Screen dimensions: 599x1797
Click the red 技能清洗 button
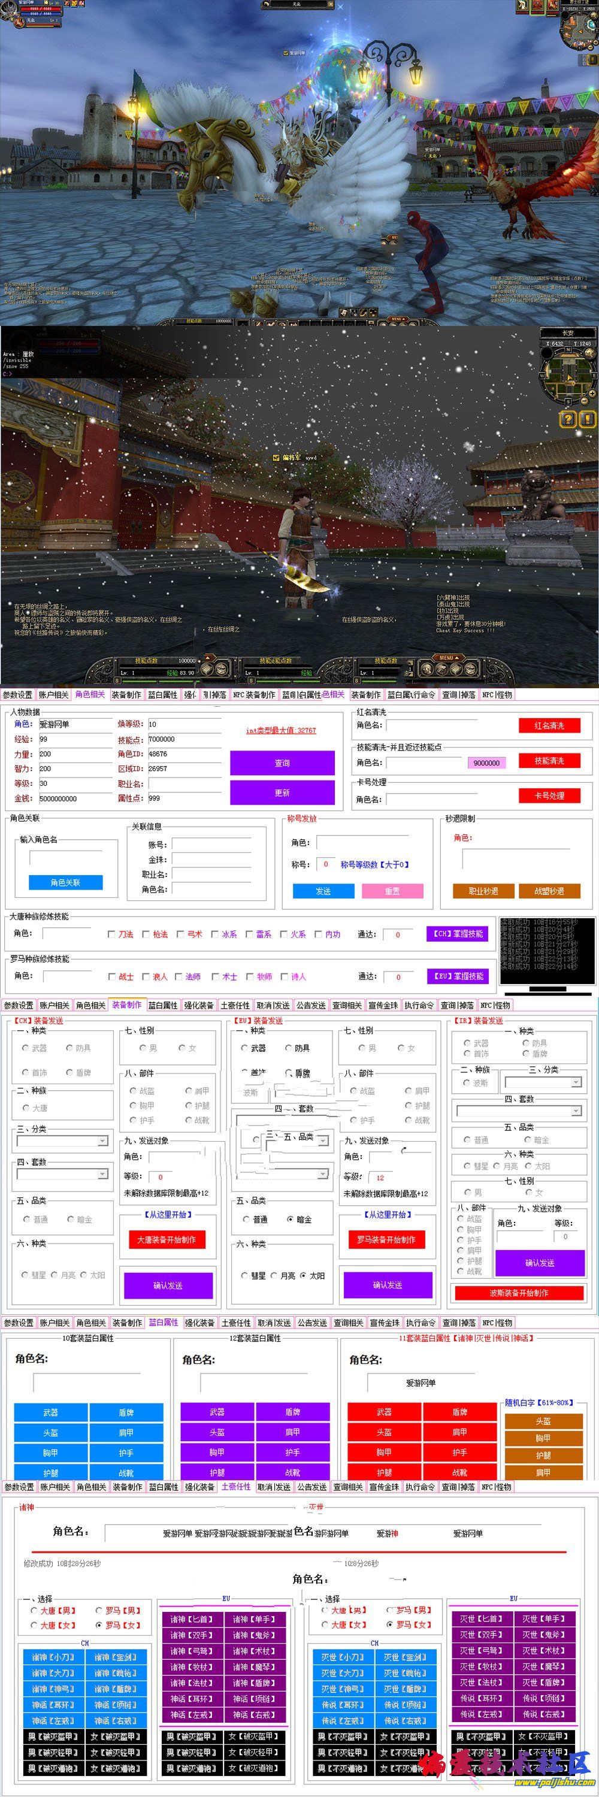coord(549,760)
